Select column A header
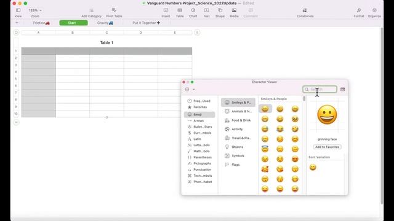Image resolution: width=394 pixels, height=221 pixels. point(38,33)
